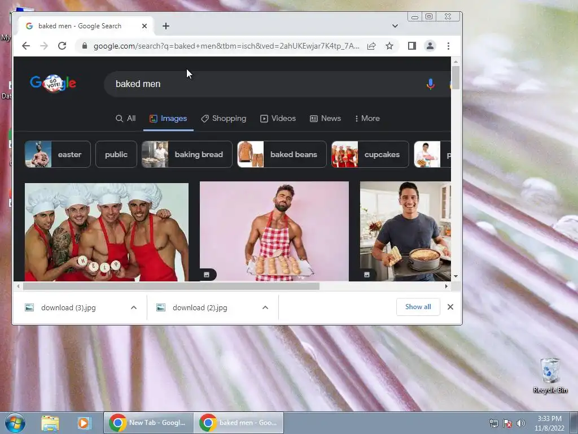This screenshot has width=578, height=434.
Task: Open the Windows Start menu
Action: click(15, 423)
